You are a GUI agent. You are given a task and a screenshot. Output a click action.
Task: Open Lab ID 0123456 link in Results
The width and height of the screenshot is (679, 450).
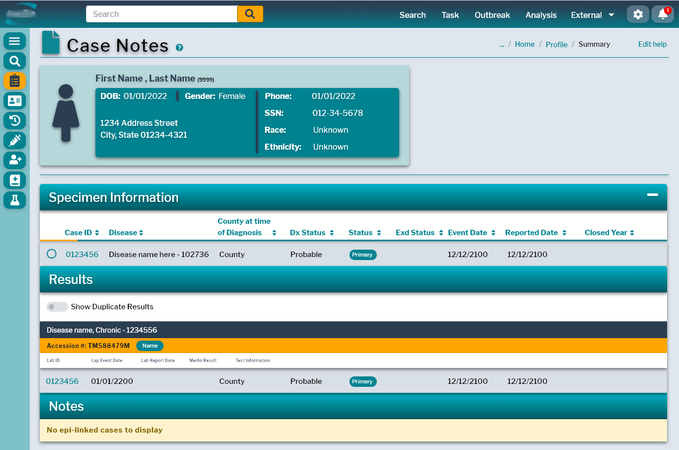[62, 381]
